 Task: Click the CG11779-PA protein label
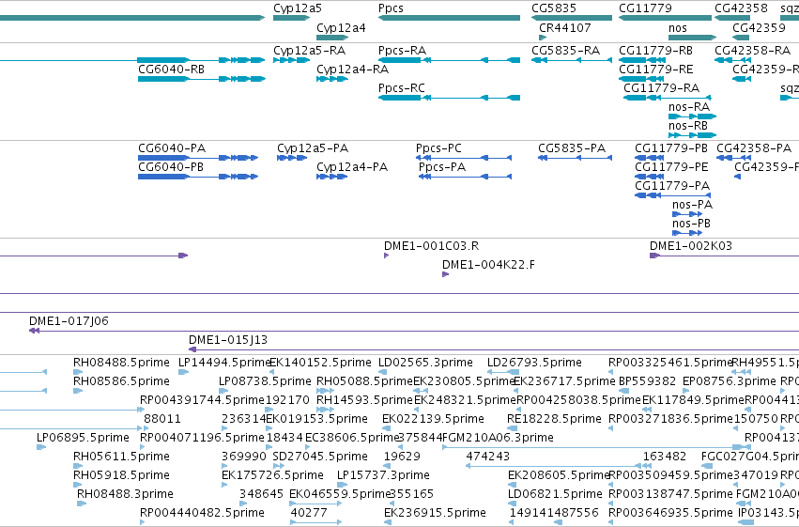(672, 186)
